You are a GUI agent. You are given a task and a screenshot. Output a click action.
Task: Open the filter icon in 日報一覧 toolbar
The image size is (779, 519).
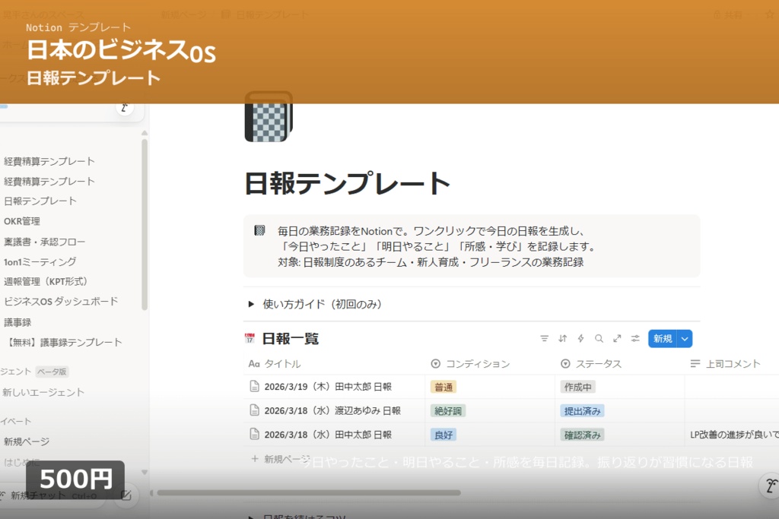[x=545, y=338]
